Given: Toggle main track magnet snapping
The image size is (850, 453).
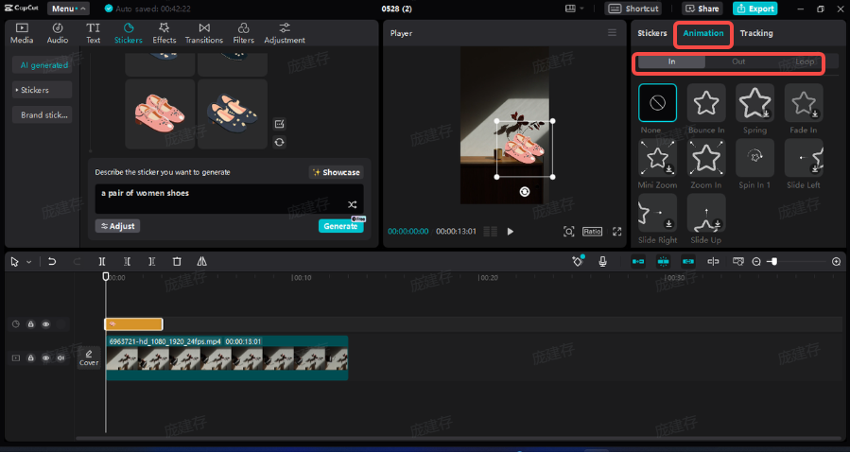Looking at the screenshot, I should tap(638, 262).
